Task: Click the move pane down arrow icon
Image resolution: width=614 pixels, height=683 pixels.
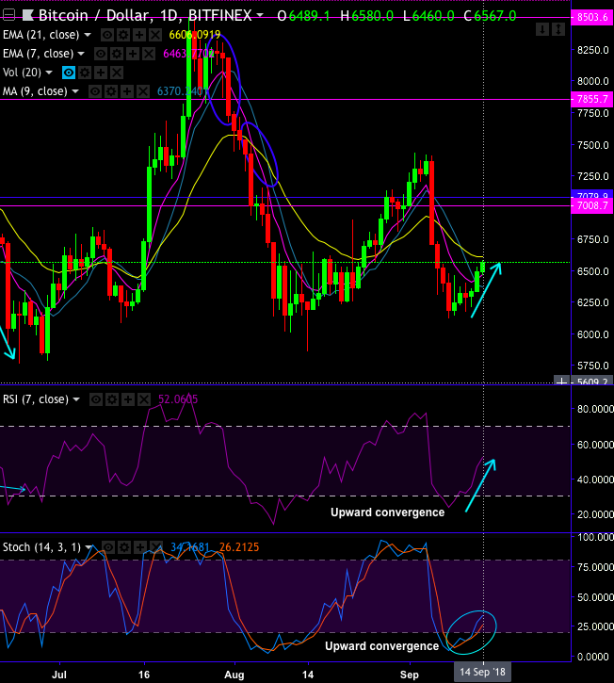Action: 541,31
